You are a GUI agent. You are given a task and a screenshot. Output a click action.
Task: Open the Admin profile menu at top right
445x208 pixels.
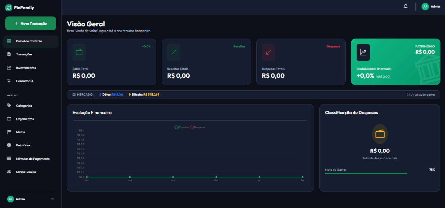pyautogui.click(x=431, y=6)
